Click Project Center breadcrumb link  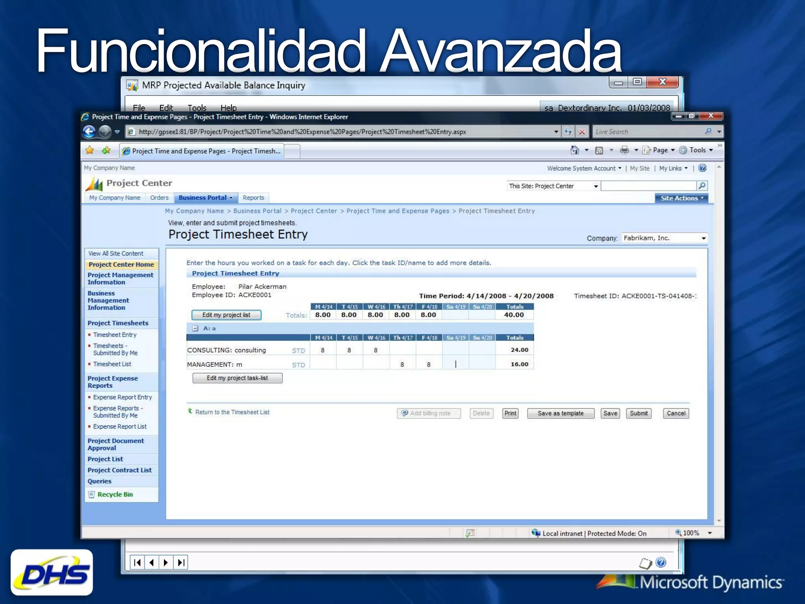[x=314, y=211]
